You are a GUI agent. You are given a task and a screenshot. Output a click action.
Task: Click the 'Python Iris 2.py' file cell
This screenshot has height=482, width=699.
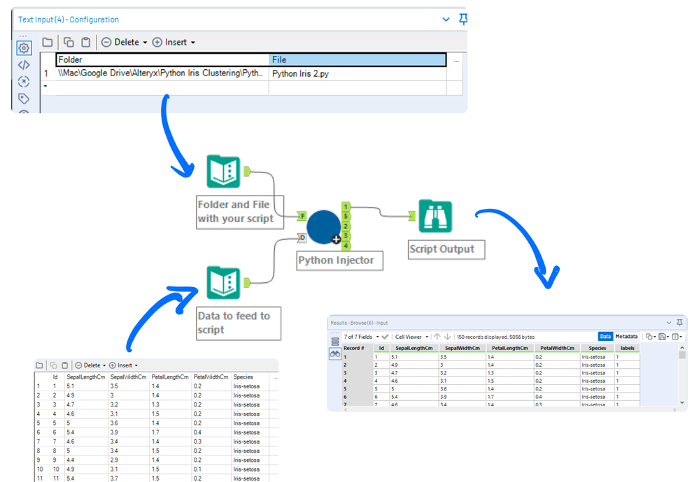point(358,73)
